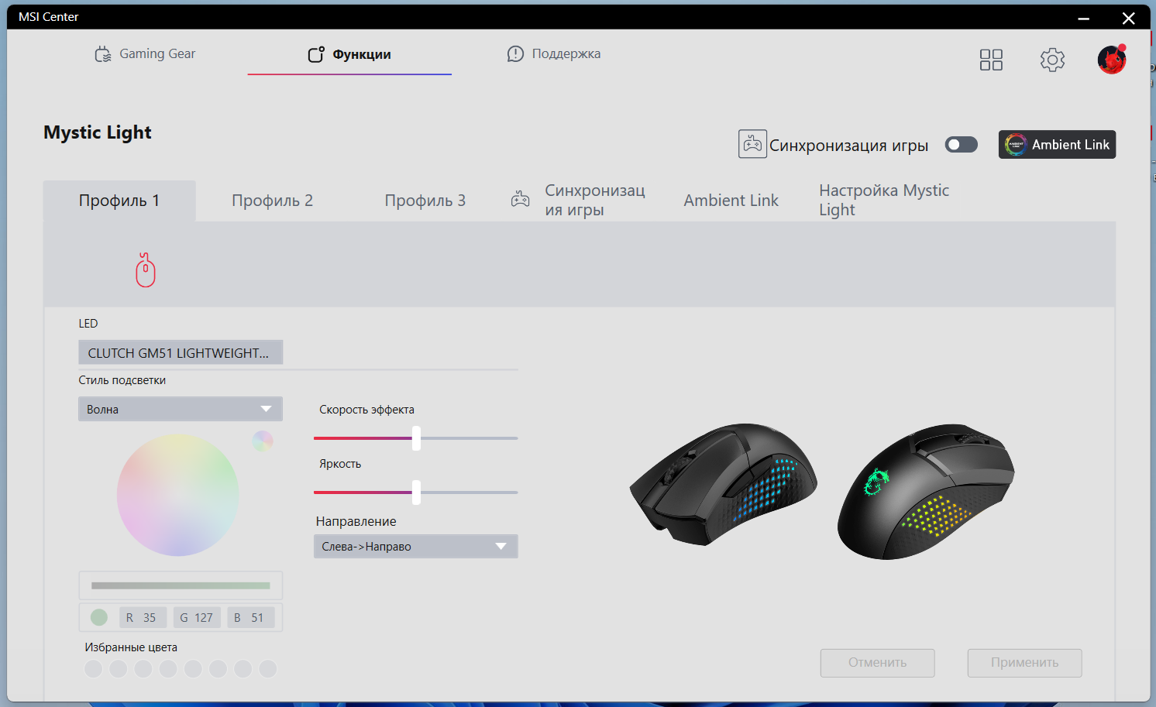Toggle the Синхронизация игры switch
Image resolution: width=1156 pixels, height=707 pixels.
962,145
